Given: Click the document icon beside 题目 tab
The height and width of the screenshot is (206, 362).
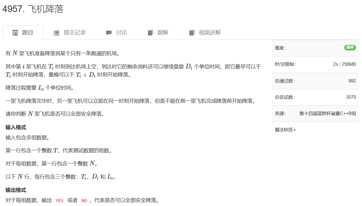Looking at the screenshot, I should 15,32.
